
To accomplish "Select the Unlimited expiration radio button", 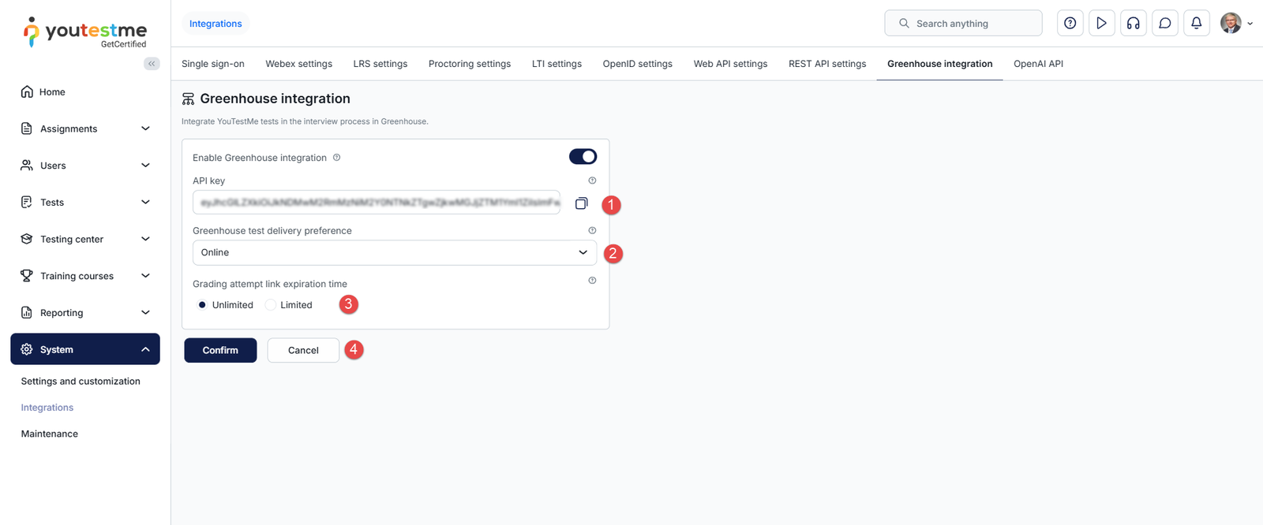I will pyautogui.click(x=203, y=305).
